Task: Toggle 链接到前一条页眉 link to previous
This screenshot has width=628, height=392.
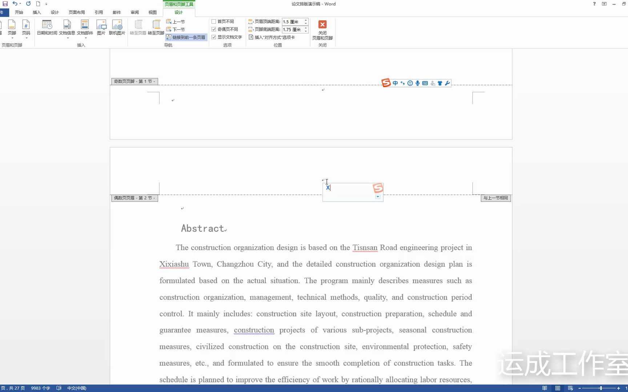Action: (186, 37)
